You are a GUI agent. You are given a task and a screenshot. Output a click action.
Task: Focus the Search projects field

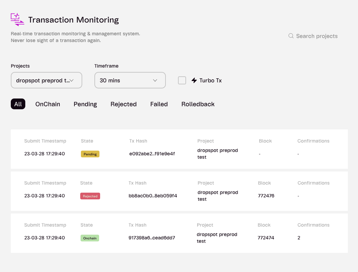click(313, 36)
